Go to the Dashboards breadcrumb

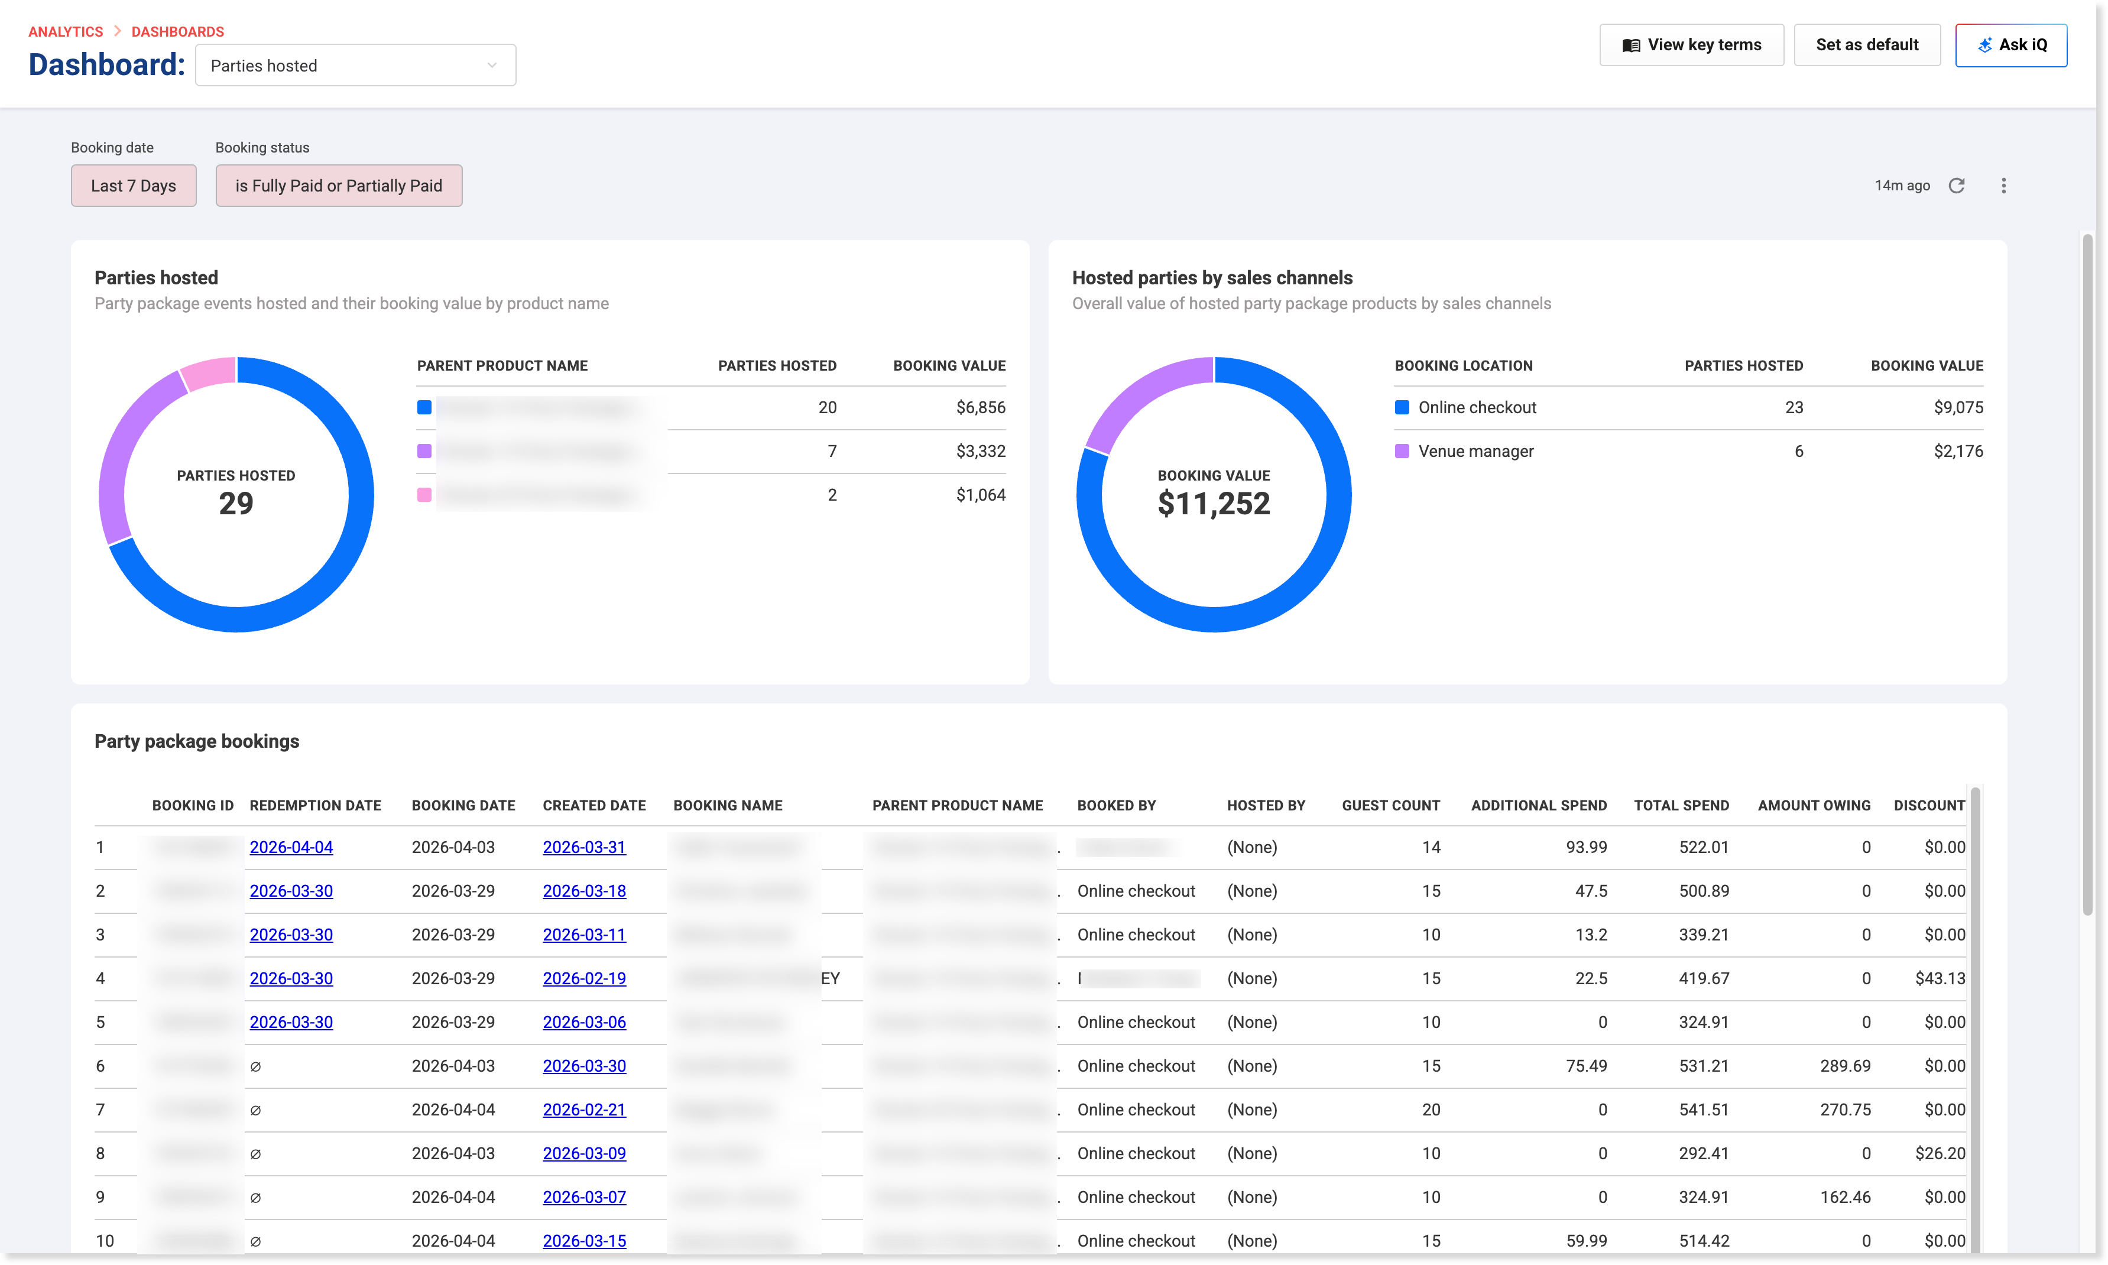(177, 31)
